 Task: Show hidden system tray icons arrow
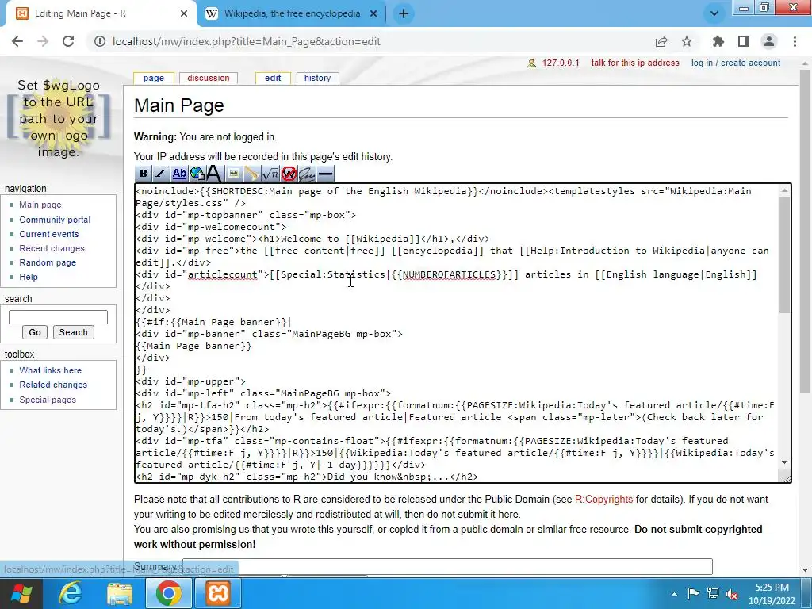coord(674,594)
